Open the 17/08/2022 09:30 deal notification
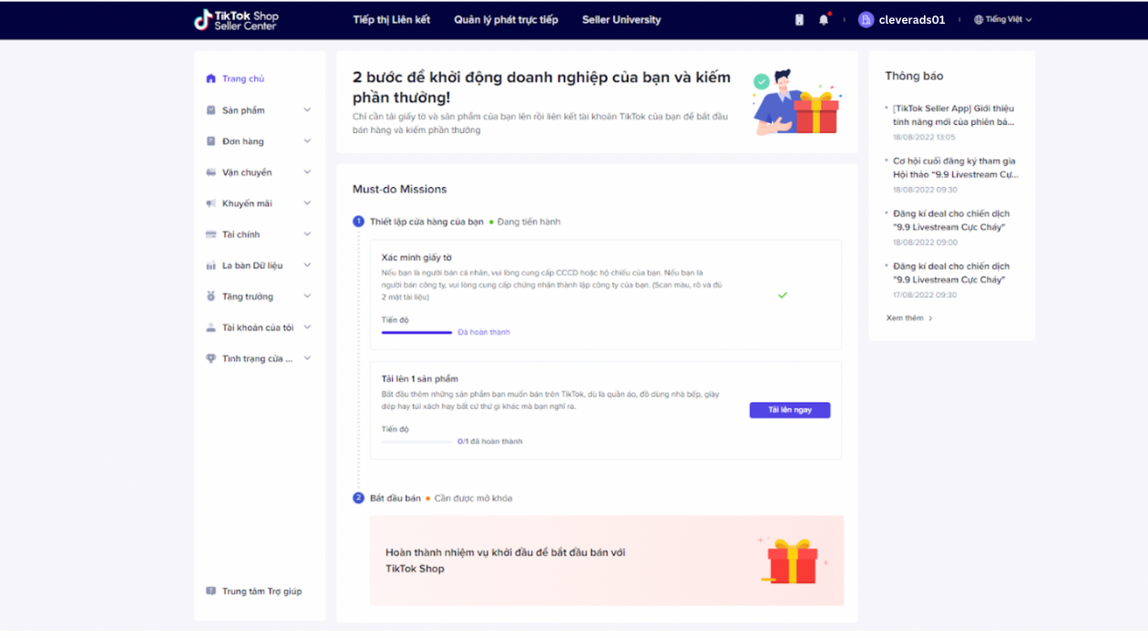This screenshot has height=638, width=1148. coord(951,273)
